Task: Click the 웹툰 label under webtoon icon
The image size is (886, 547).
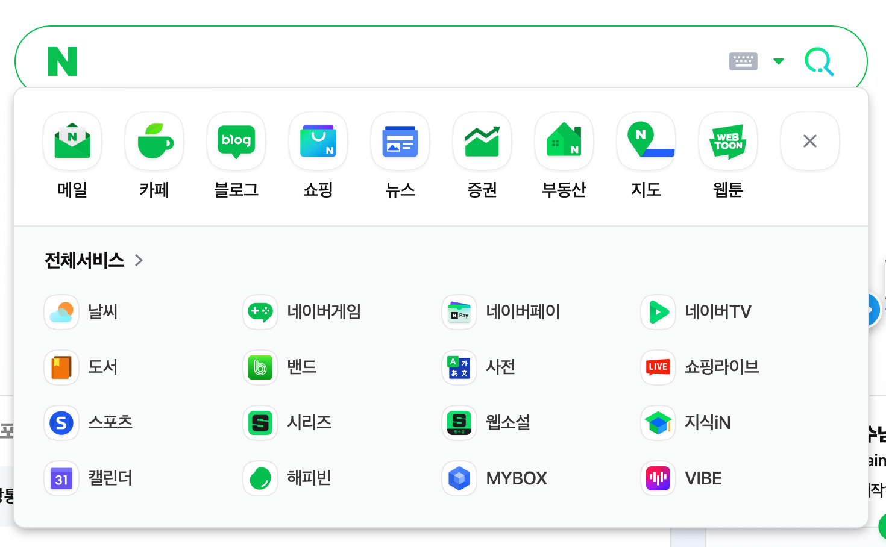Action: (728, 190)
